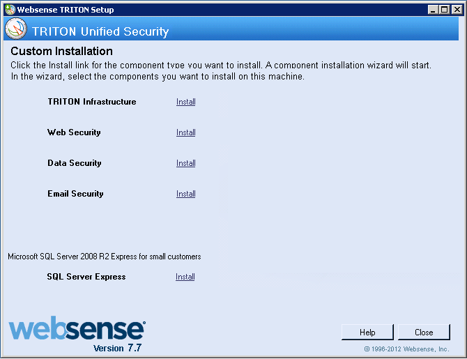Start the TRITON Infrastructure install link
467x359 pixels.
tap(186, 102)
